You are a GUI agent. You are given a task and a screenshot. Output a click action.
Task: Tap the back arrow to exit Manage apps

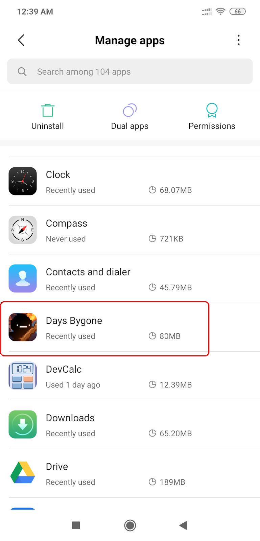[21, 40]
